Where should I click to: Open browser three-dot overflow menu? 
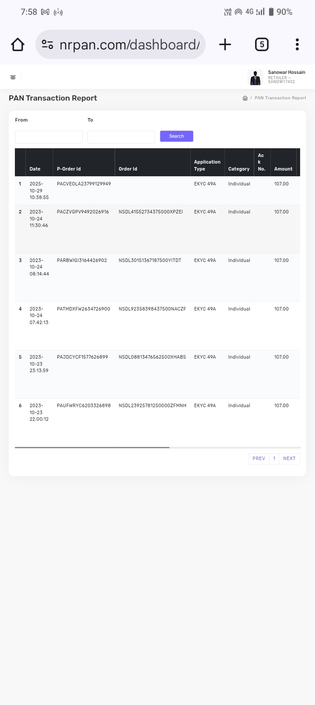(297, 45)
